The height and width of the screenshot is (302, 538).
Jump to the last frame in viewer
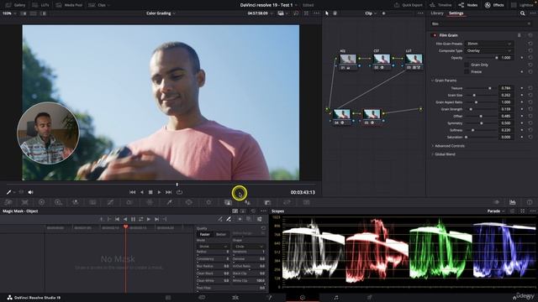coord(168,192)
